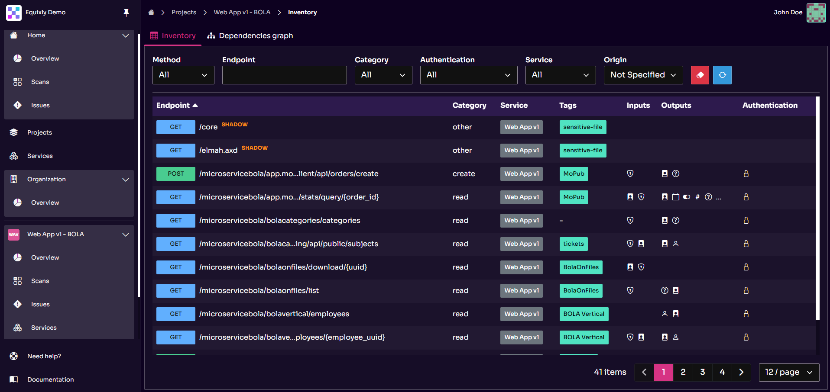Click the blue refresh inventory icon
This screenshot has width=830, height=392.
tap(722, 75)
